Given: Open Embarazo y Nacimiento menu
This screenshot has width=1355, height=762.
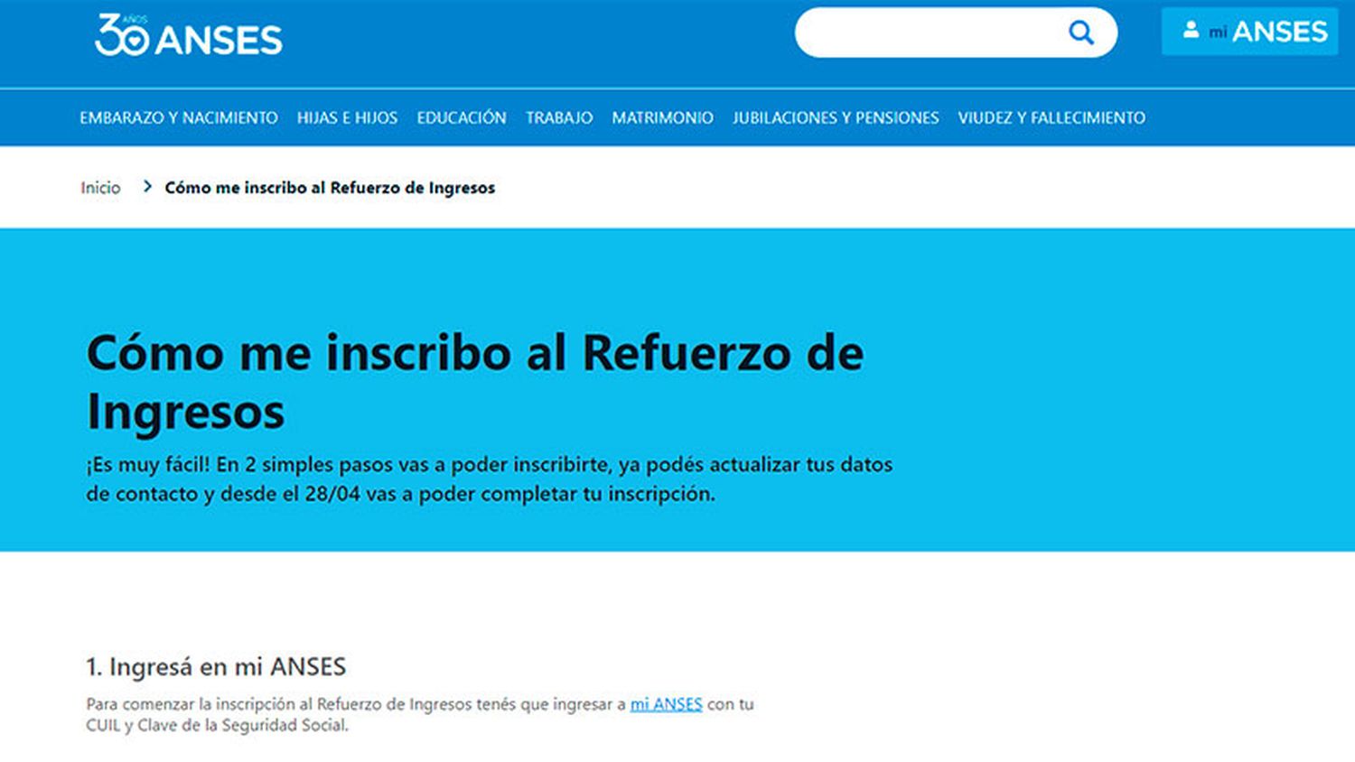Looking at the screenshot, I should (x=179, y=117).
